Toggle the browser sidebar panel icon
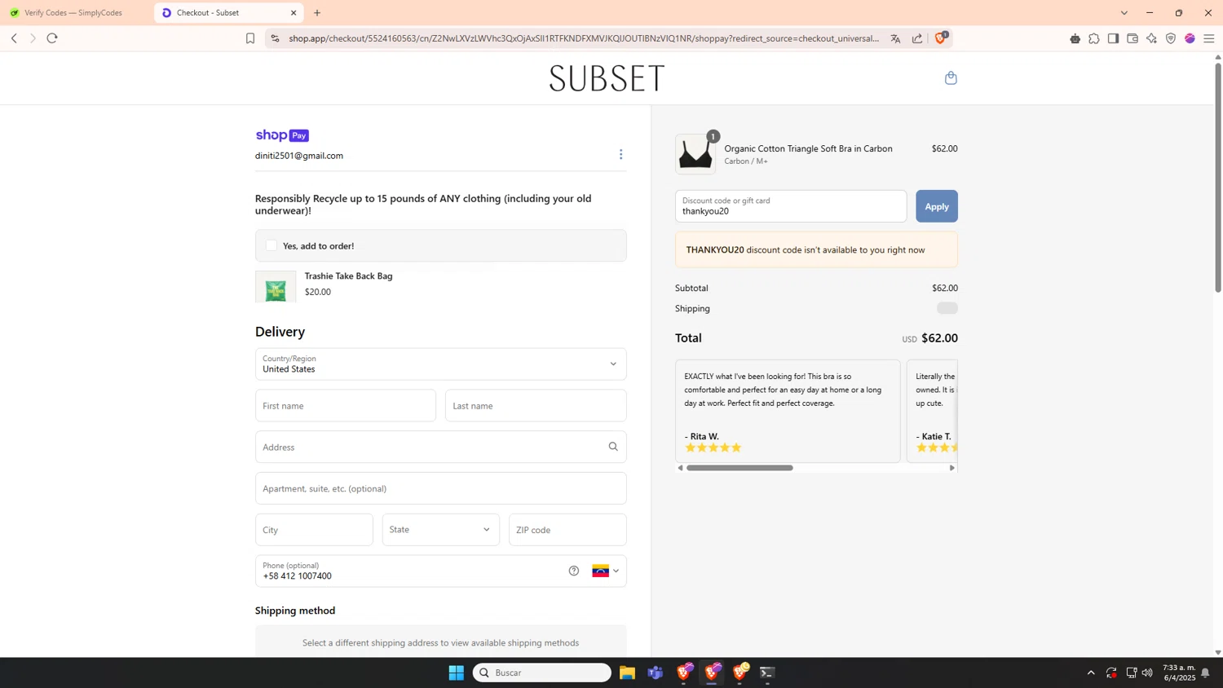Image resolution: width=1223 pixels, height=688 pixels. pyautogui.click(x=1113, y=38)
